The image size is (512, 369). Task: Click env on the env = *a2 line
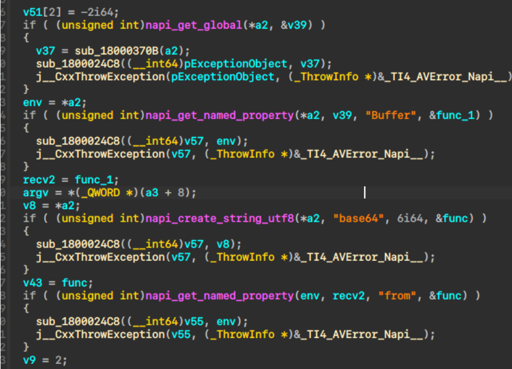33,103
